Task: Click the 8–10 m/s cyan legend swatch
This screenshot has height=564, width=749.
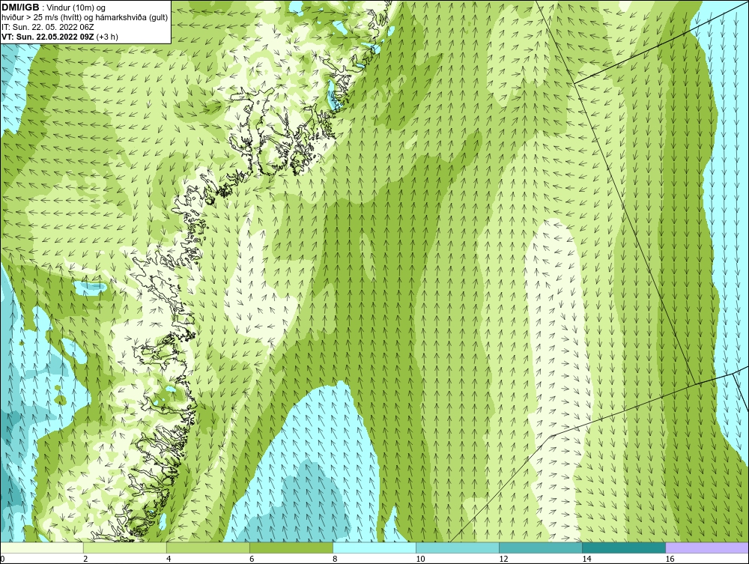Action: [374, 548]
